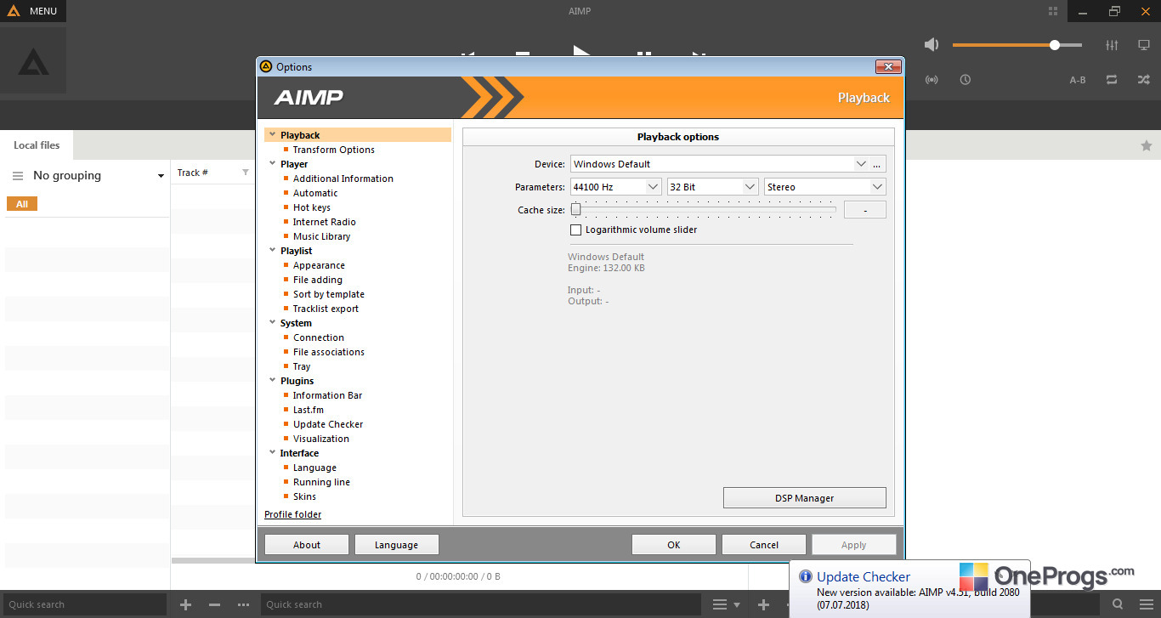This screenshot has width=1161, height=618.
Task: Open Tracklist export settings
Action: 326,309
